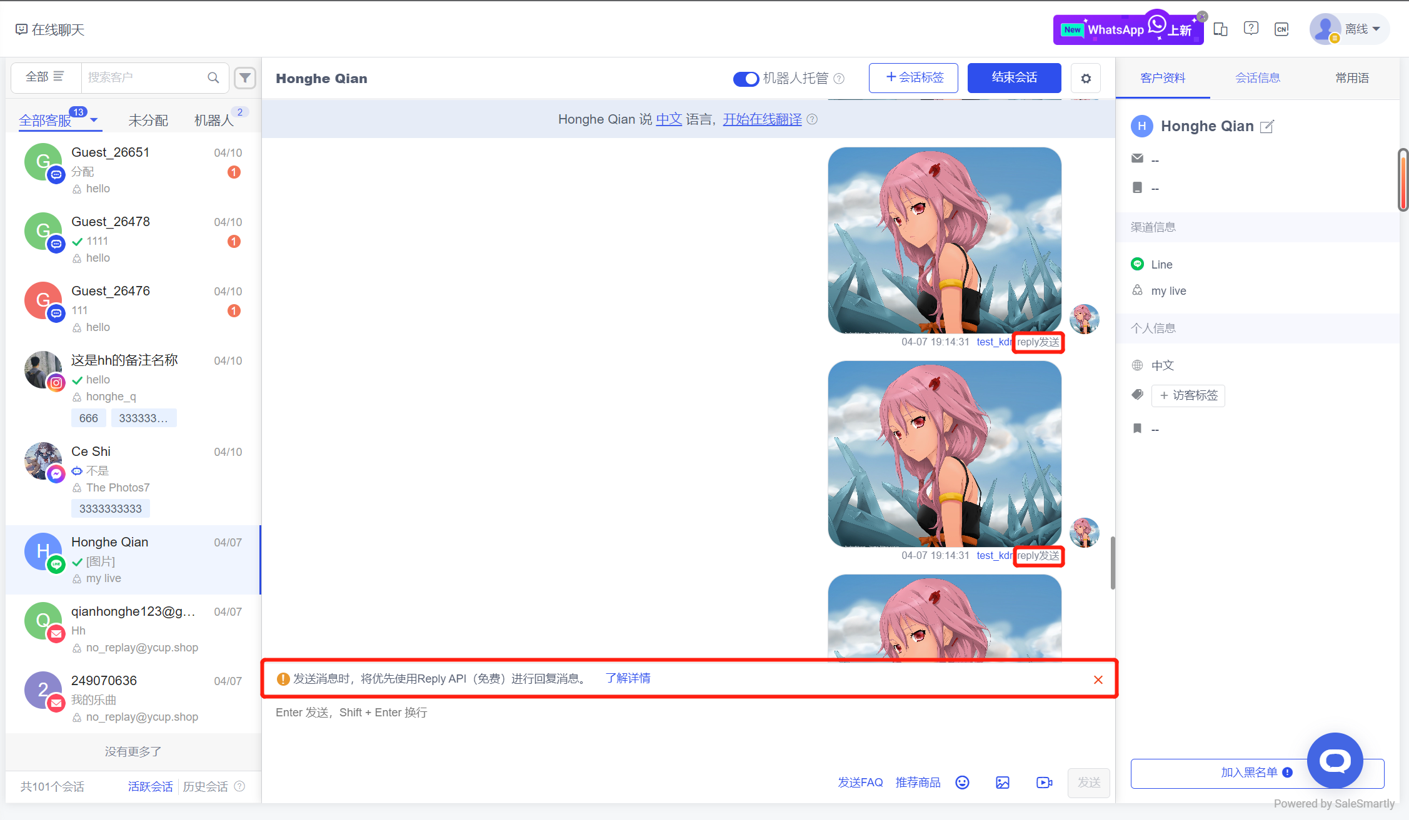The image size is (1409, 820).
Task: Click the chat message scrollbar
Action: pyautogui.click(x=1113, y=562)
